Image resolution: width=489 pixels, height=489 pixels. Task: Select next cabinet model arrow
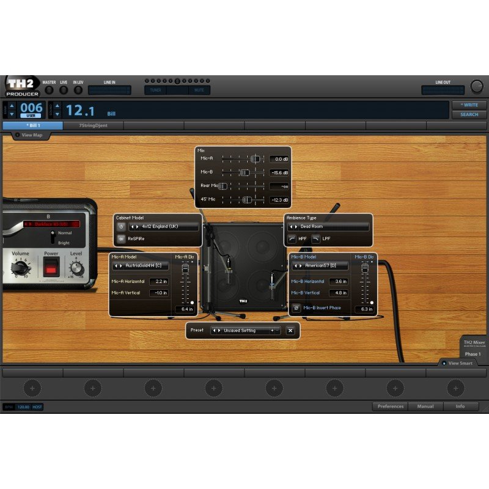[x=137, y=227]
